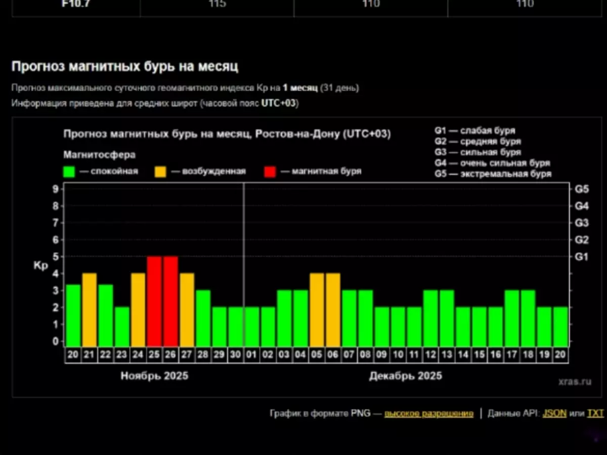Click the Декабрь 2025 month label
The image size is (607, 455).
(405, 376)
